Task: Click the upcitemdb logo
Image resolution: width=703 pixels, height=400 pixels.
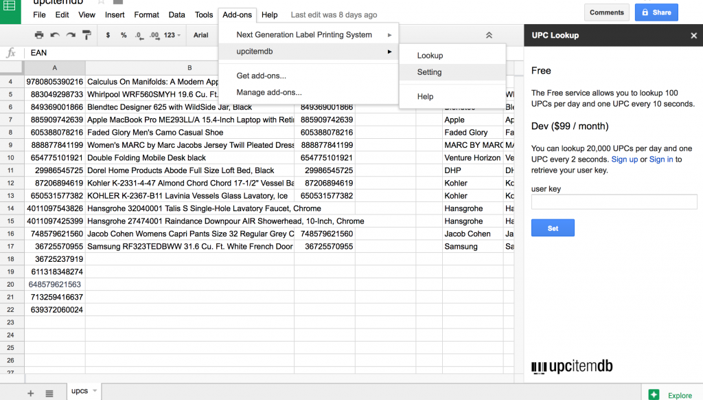Action: [x=572, y=367]
